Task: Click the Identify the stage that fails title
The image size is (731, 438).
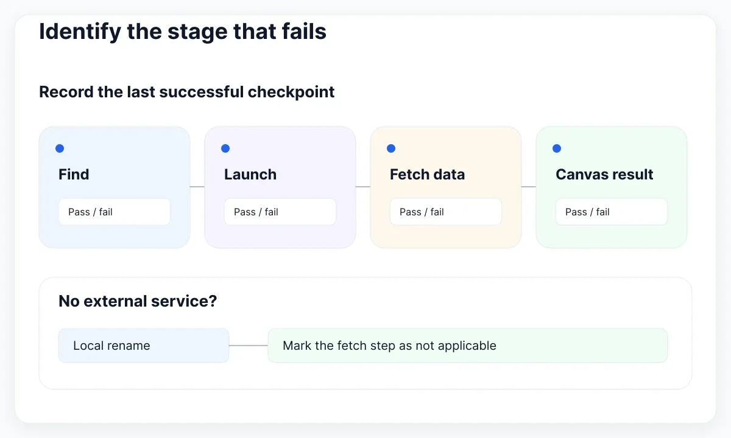Action: click(183, 32)
